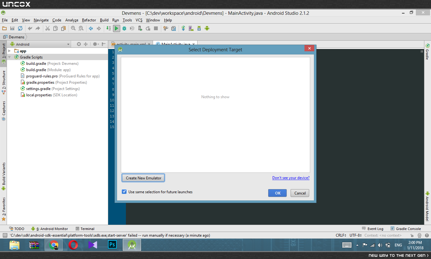Image resolution: width=431 pixels, height=259 pixels.
Task: Open the TODO tool window
Action: coord(17,229)
